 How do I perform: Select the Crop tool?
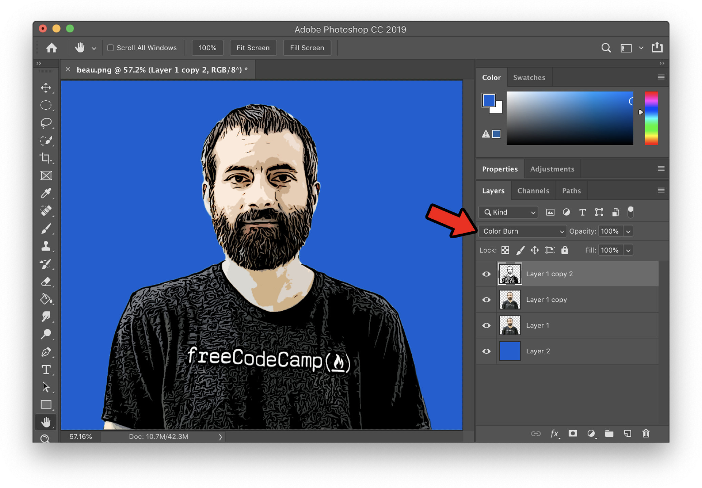[x=46, y=158]
